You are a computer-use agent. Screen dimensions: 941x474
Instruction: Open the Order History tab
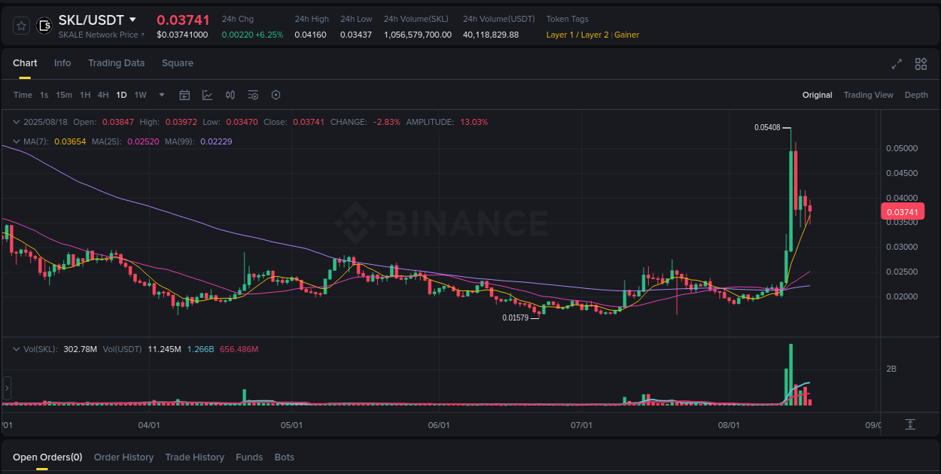point(123,457)
